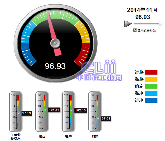Click the play button next to the timeline slider
165x141 pixels.
(128, 24)
